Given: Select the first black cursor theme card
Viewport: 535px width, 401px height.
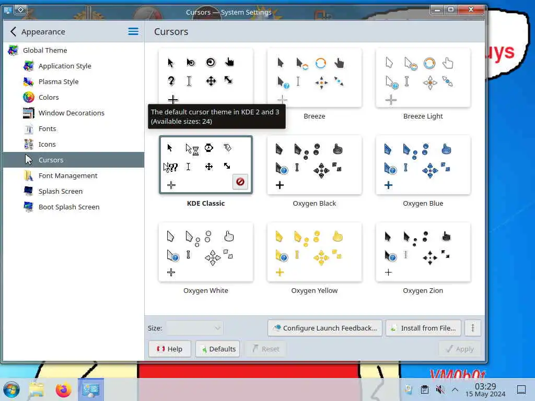Looking at the screenshot, I should point(206,75).
